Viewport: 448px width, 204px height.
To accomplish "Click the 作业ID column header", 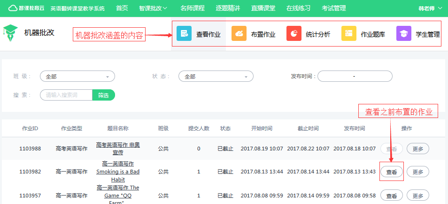I will coord(30,128).
